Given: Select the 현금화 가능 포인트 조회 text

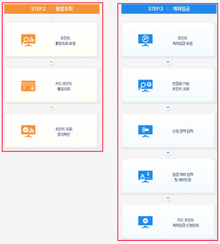Looking at the screenshot, I should click(x=181, y=86).
